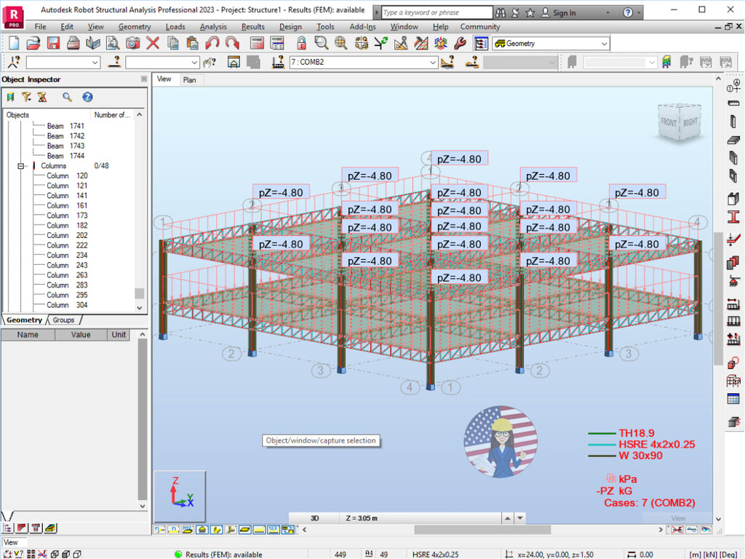This screenshot has height=559, width=745.
Task: Undo the last action with the curved arrow icon
Action: [213, 43]
